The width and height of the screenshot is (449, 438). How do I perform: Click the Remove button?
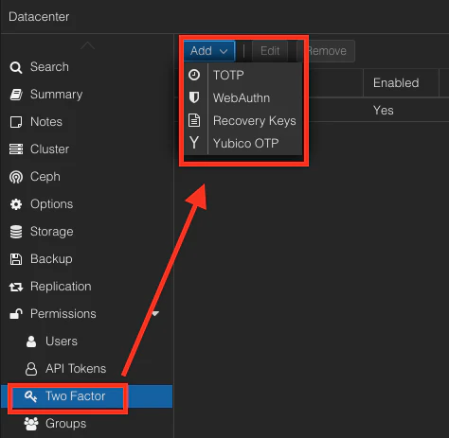(326, 51)
